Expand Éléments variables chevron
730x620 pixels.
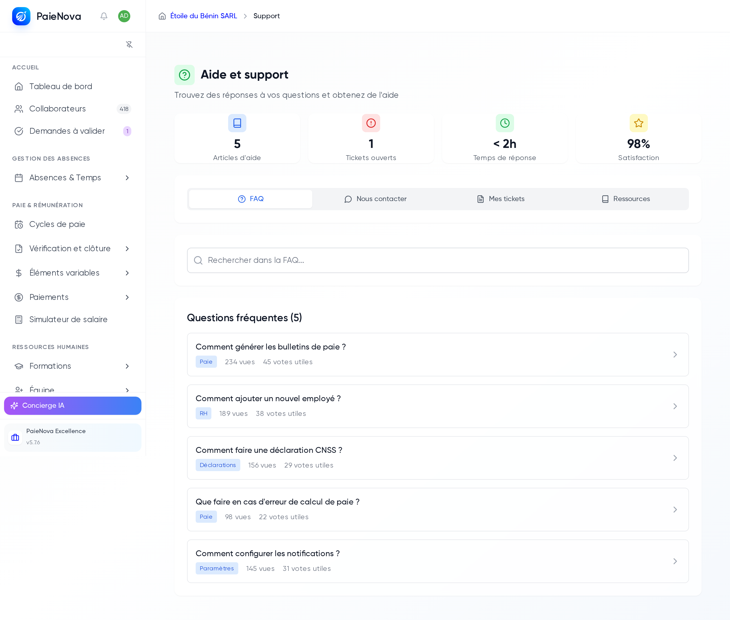(127, 273)
